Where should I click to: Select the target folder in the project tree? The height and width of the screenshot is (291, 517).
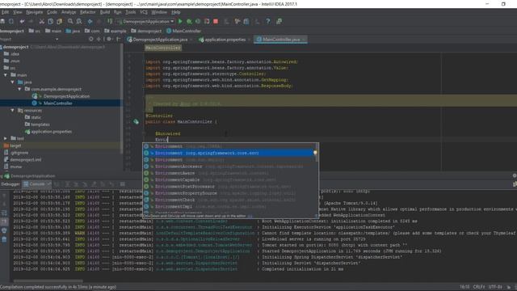pyautogui.click(x=15, y=145)
